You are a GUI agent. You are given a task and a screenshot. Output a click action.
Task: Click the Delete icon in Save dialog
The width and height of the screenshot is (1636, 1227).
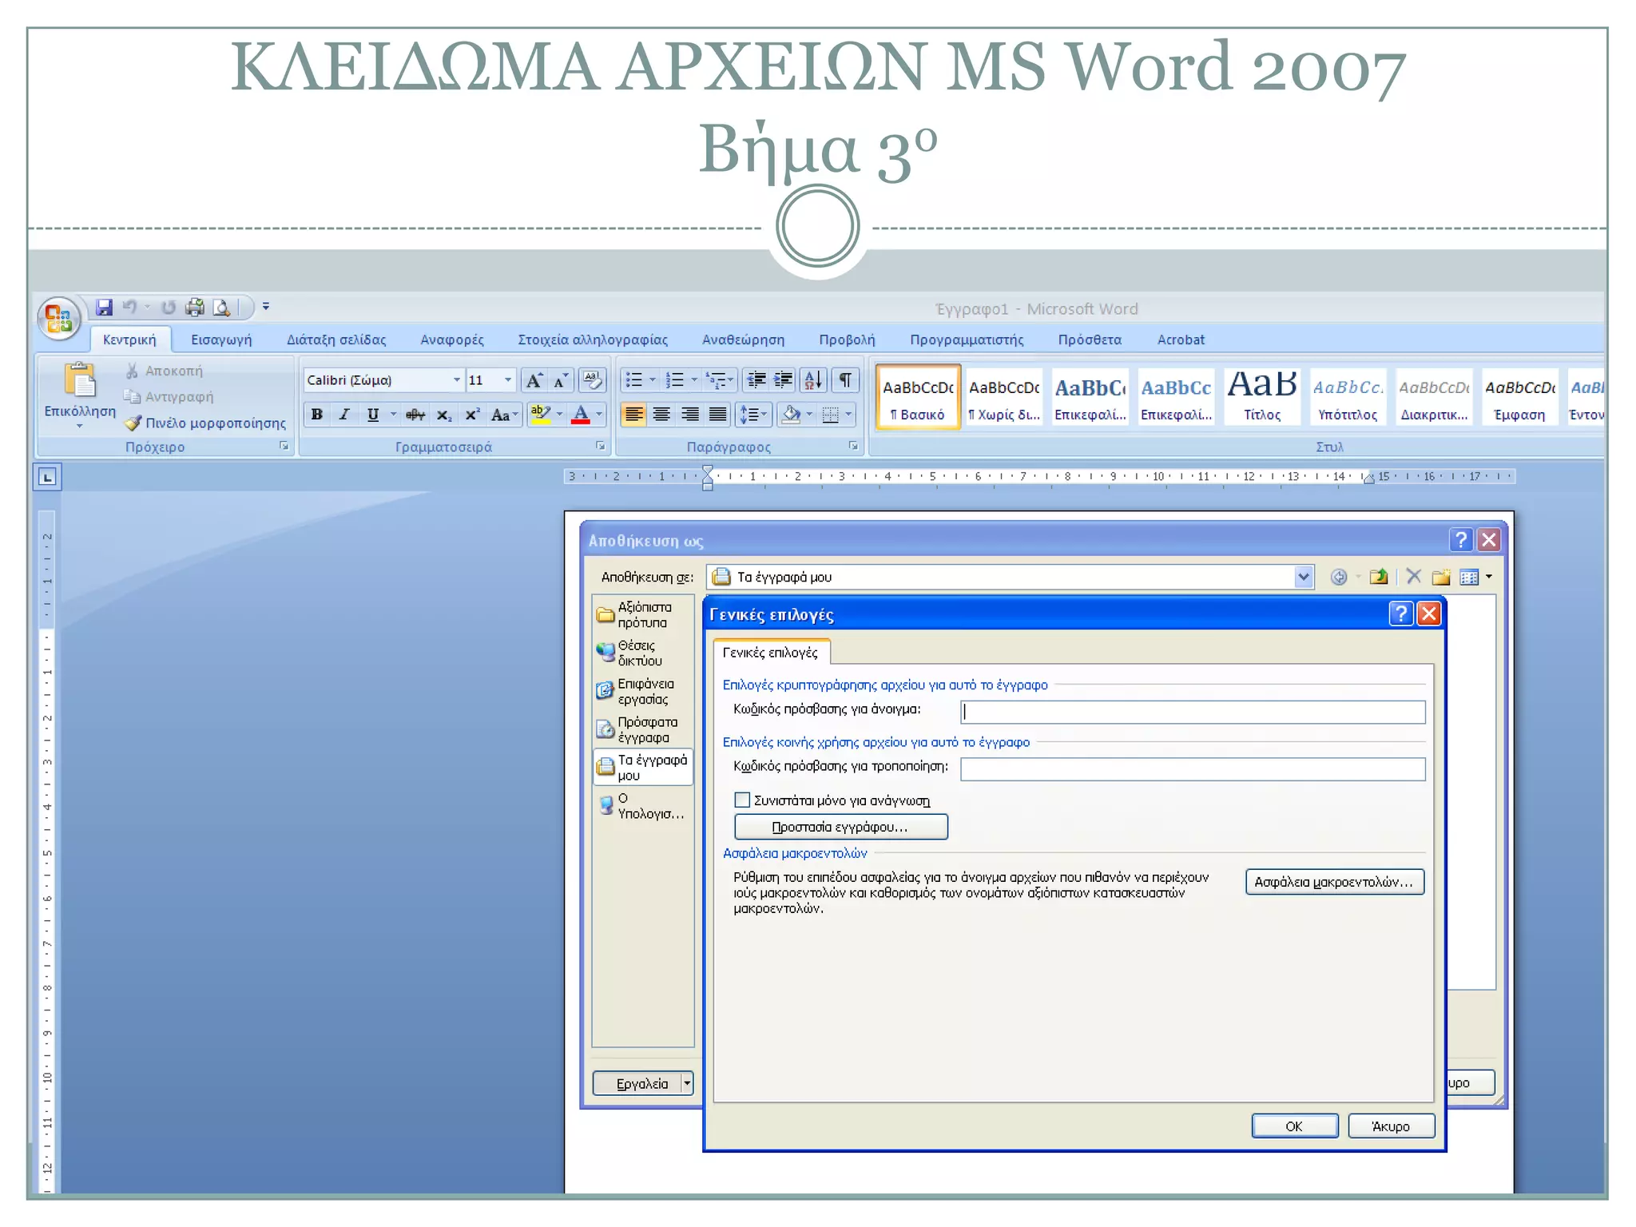[1413, 576]
